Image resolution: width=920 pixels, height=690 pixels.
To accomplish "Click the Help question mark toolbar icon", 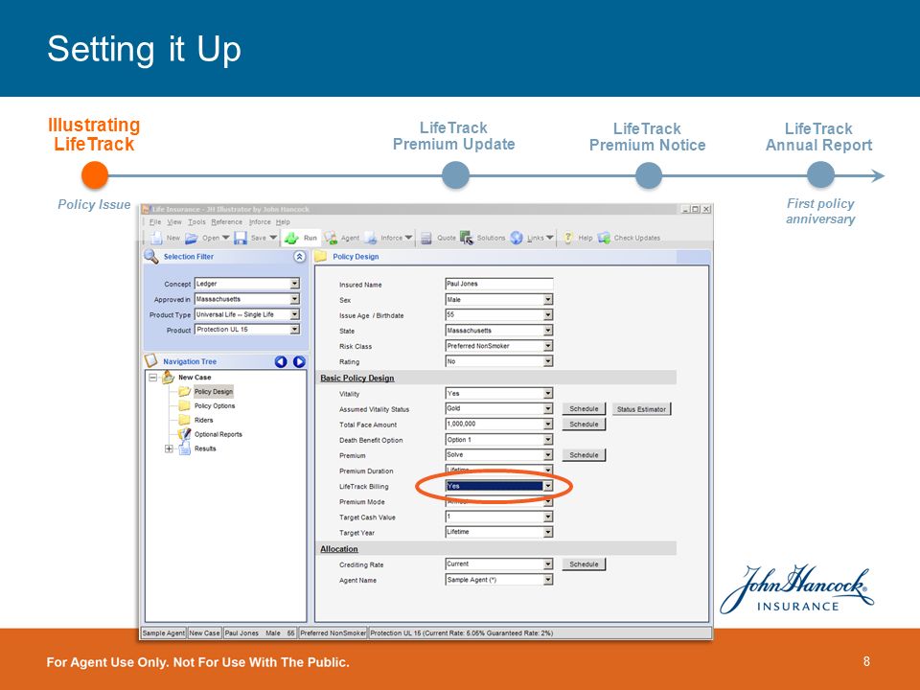I will 568,238.
